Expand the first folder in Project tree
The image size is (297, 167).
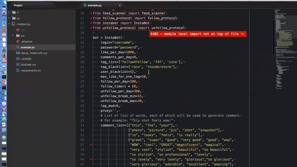(x=9, y=13)
